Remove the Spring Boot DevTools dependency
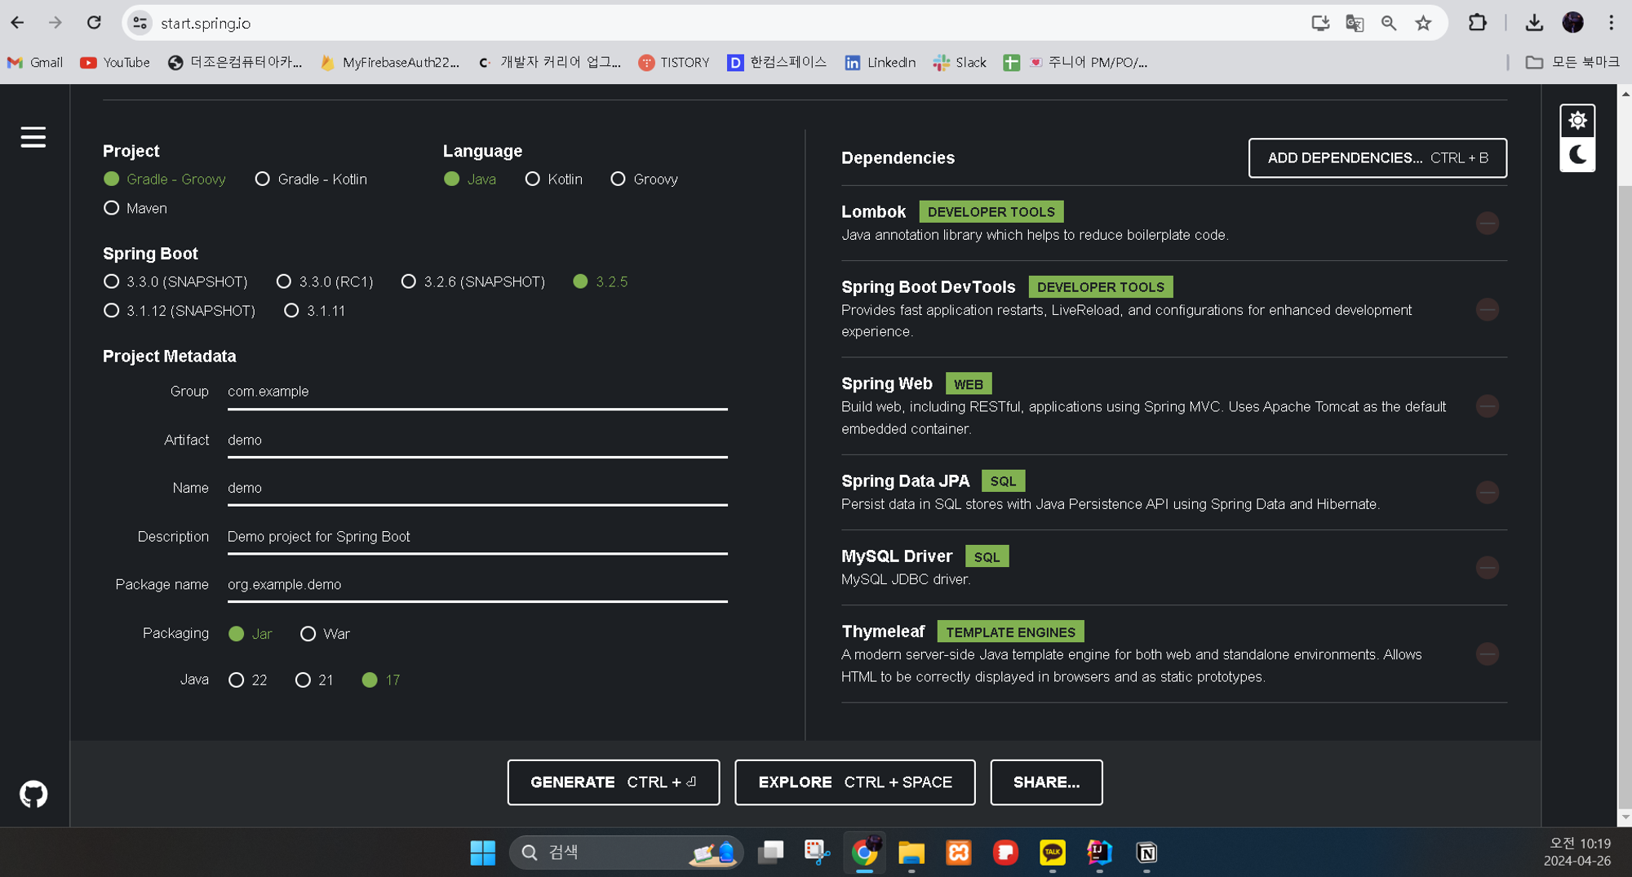Viewport: 1632px width, 877px height. pyautogui.click(x=1487, y=309)
